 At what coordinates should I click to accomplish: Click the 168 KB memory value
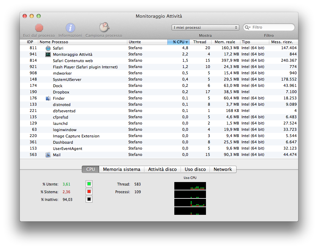pos(232,111)
